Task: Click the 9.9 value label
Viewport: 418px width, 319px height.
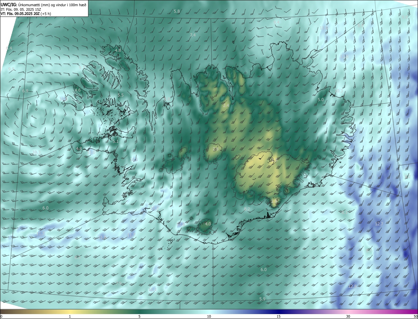Action: coord(11,69)
